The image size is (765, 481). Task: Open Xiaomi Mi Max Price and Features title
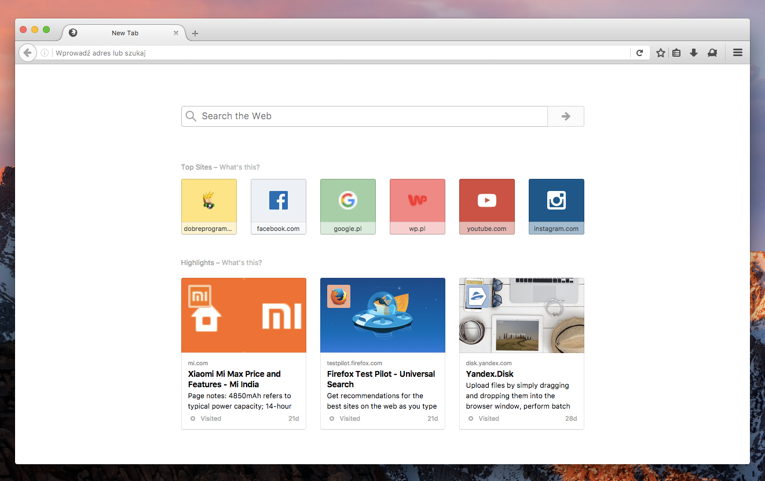(235, 379)
